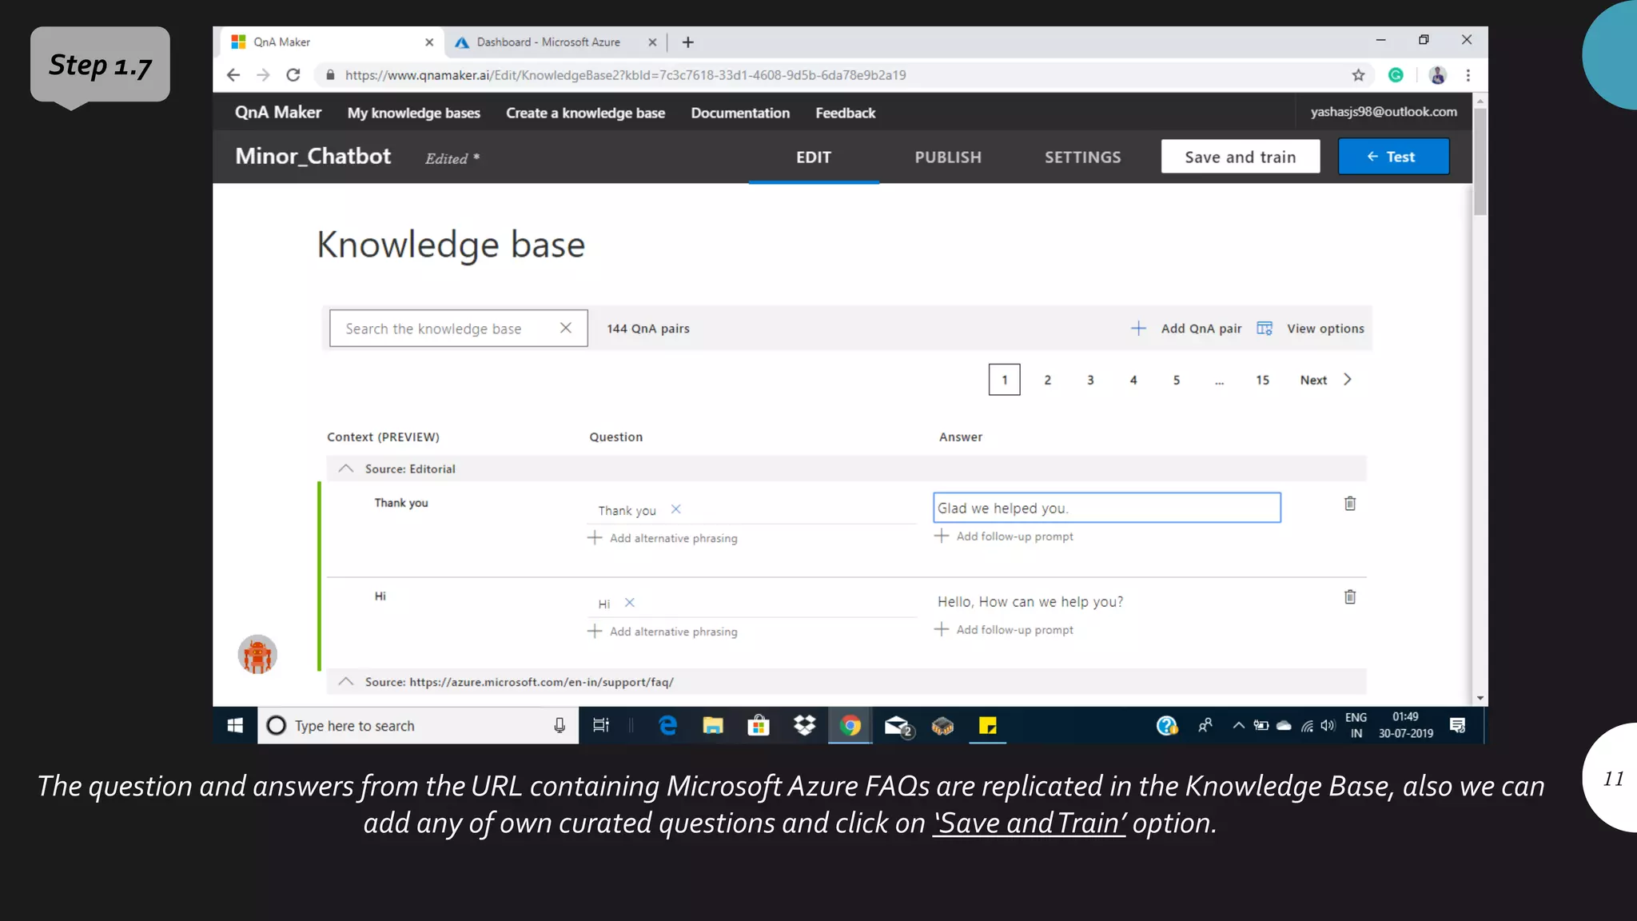Switch to the EDIT tab
The height and width of the screenshot is (921, 1637).
[x=814, y=157]
